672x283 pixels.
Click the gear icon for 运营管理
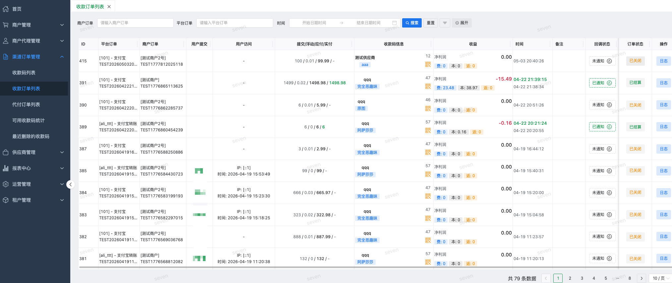tap(6, 184)
